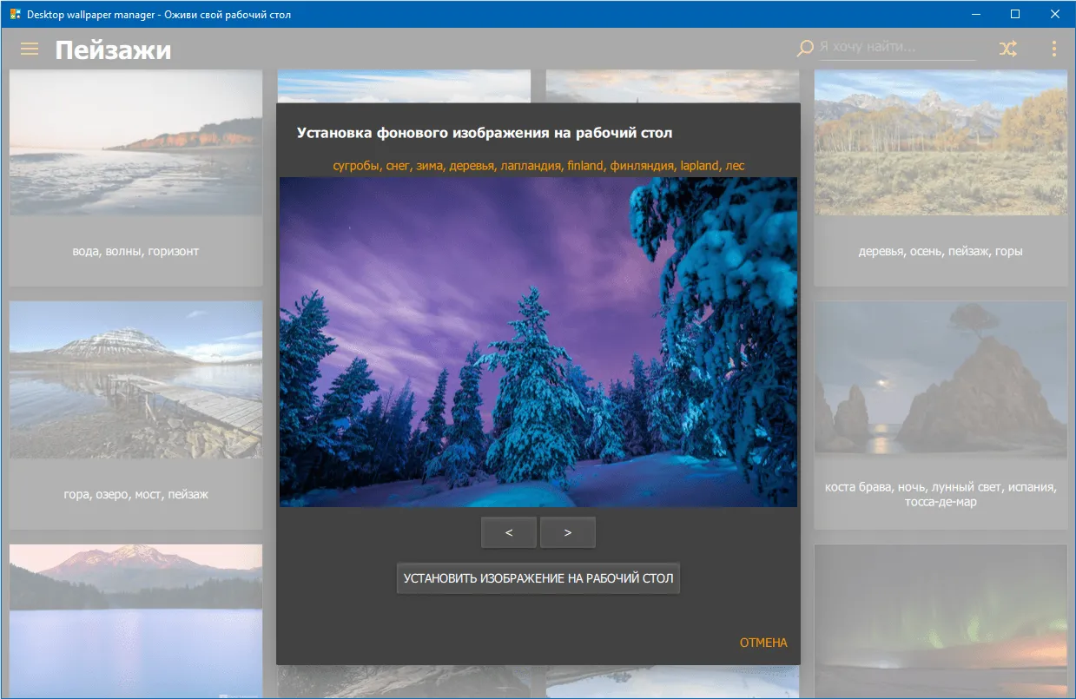This screenshot has width=1076, height=699.
Task: Open the hamburger navigation menu
Action: [x=30, y=49]
